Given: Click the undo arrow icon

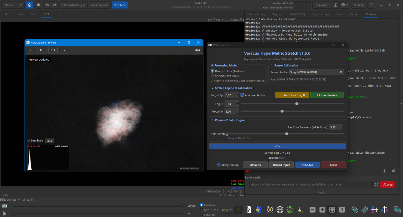Looking at the screenshot, I should (x=47, y=5).
